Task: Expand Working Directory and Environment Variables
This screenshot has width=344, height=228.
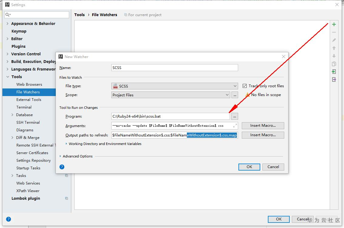Action: point(66,143)
